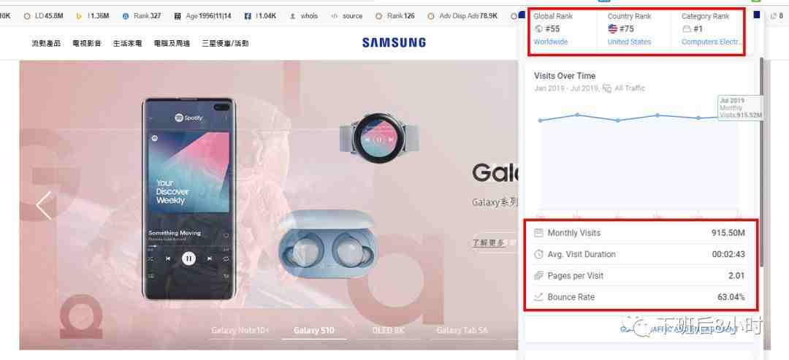This screenshot has width=789, height=360.
Task: Click the previous slide arrow on banner
Action: [x=44, y=206]
